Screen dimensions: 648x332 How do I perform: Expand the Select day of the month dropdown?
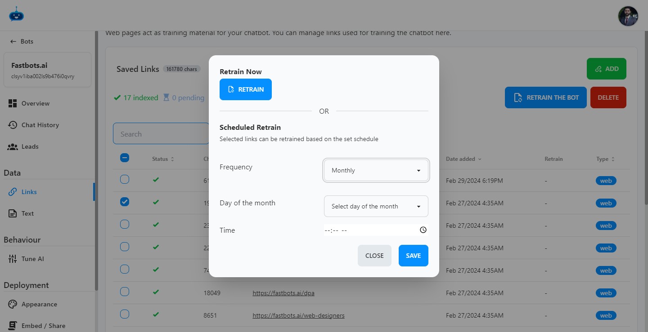(376, 206)
